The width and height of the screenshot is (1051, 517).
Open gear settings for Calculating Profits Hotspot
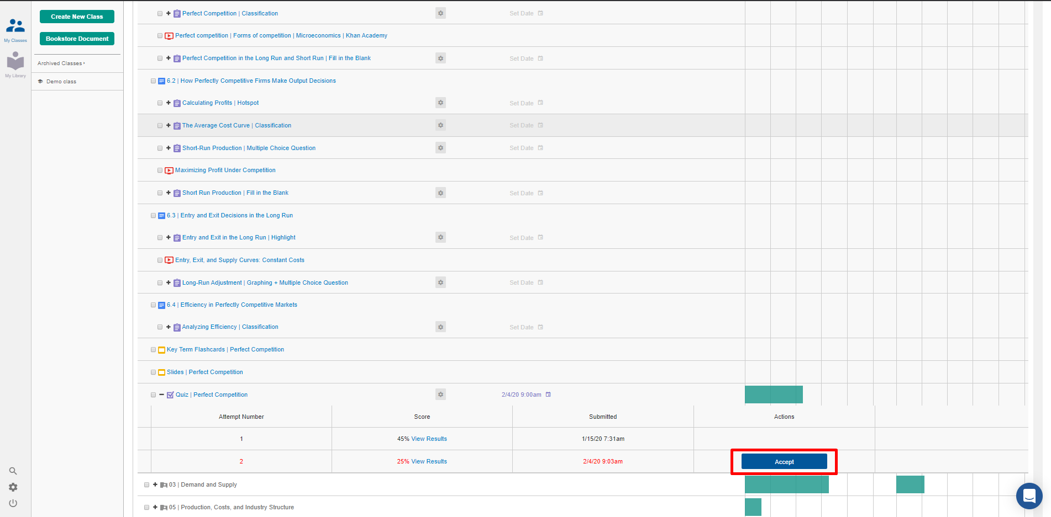click(x=440, y=103)
